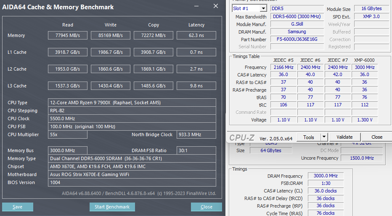Start the AIDA64 benchmark
This screenshot has width=392, height=216.
click(x=112, y=207)
